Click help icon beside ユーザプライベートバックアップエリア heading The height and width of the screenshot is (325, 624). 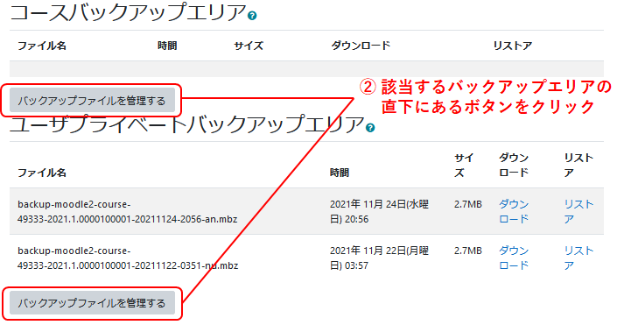pyautogui.click(x=370, y=128)
